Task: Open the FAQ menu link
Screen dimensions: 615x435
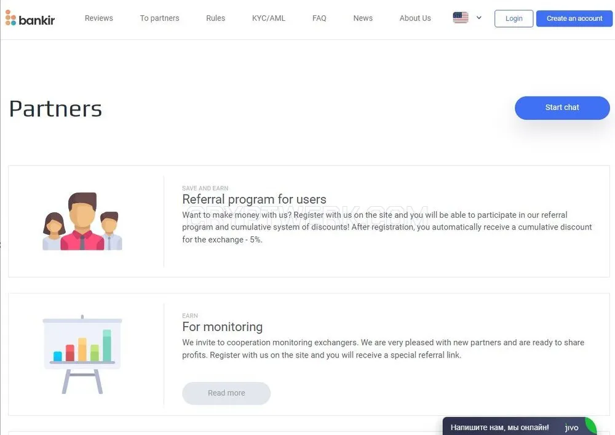Action: point(319,18)
